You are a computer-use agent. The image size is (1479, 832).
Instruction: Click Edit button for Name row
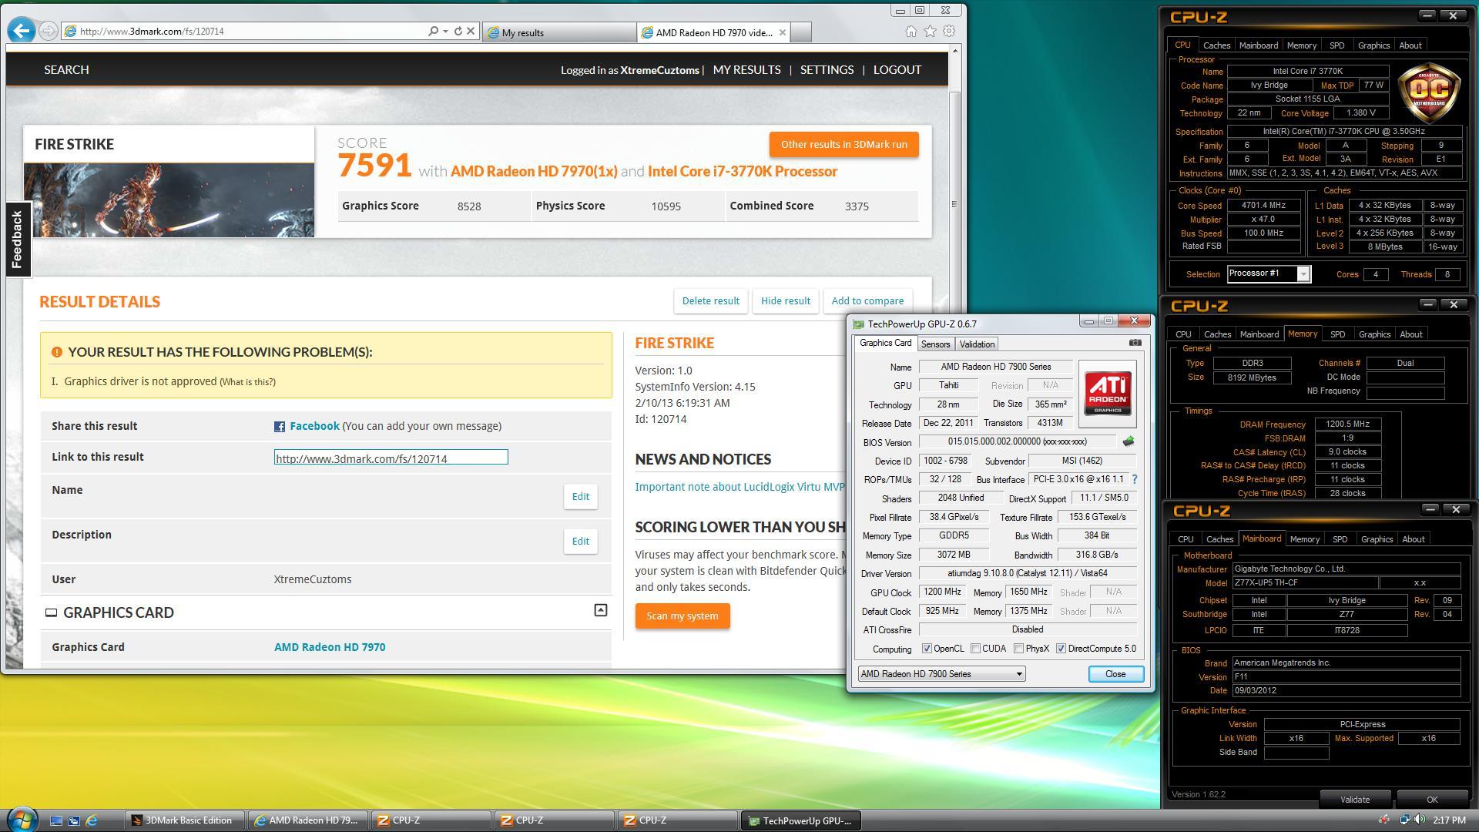click(580, 497)
